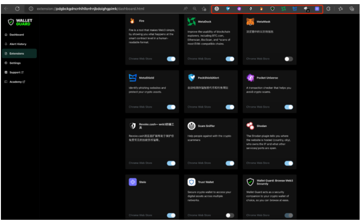The width and height of the screenshot is (361, 223).
Task: Click the Pocket Universe toolbar extension icon
Action: click(x=239, y=9)
